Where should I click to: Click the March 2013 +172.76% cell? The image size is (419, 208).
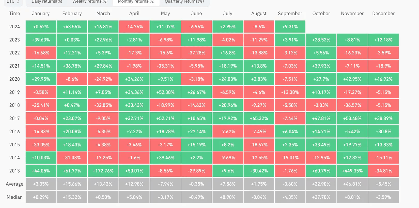(x=103, y=171)
